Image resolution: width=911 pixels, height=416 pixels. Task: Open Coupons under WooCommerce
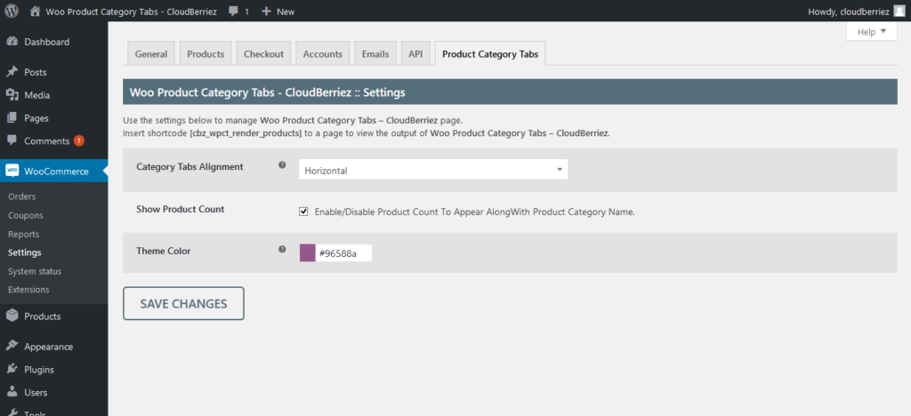pos(26,215)
